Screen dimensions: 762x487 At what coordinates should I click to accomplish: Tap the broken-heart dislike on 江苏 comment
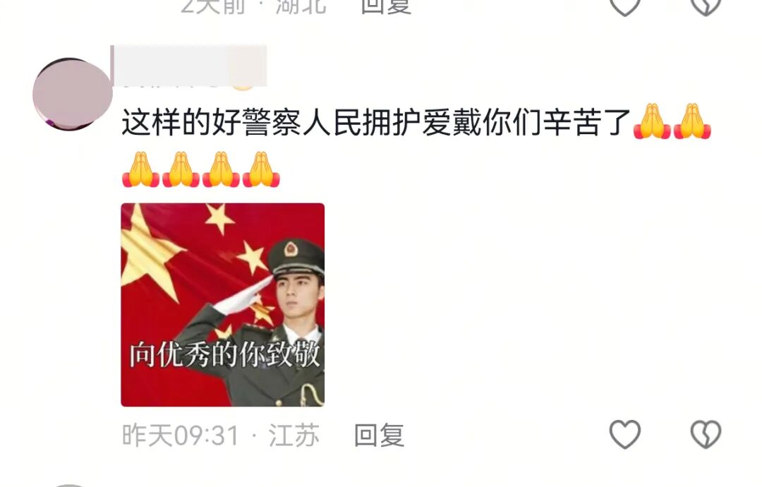pyautogui.click(x=706, y=434)
